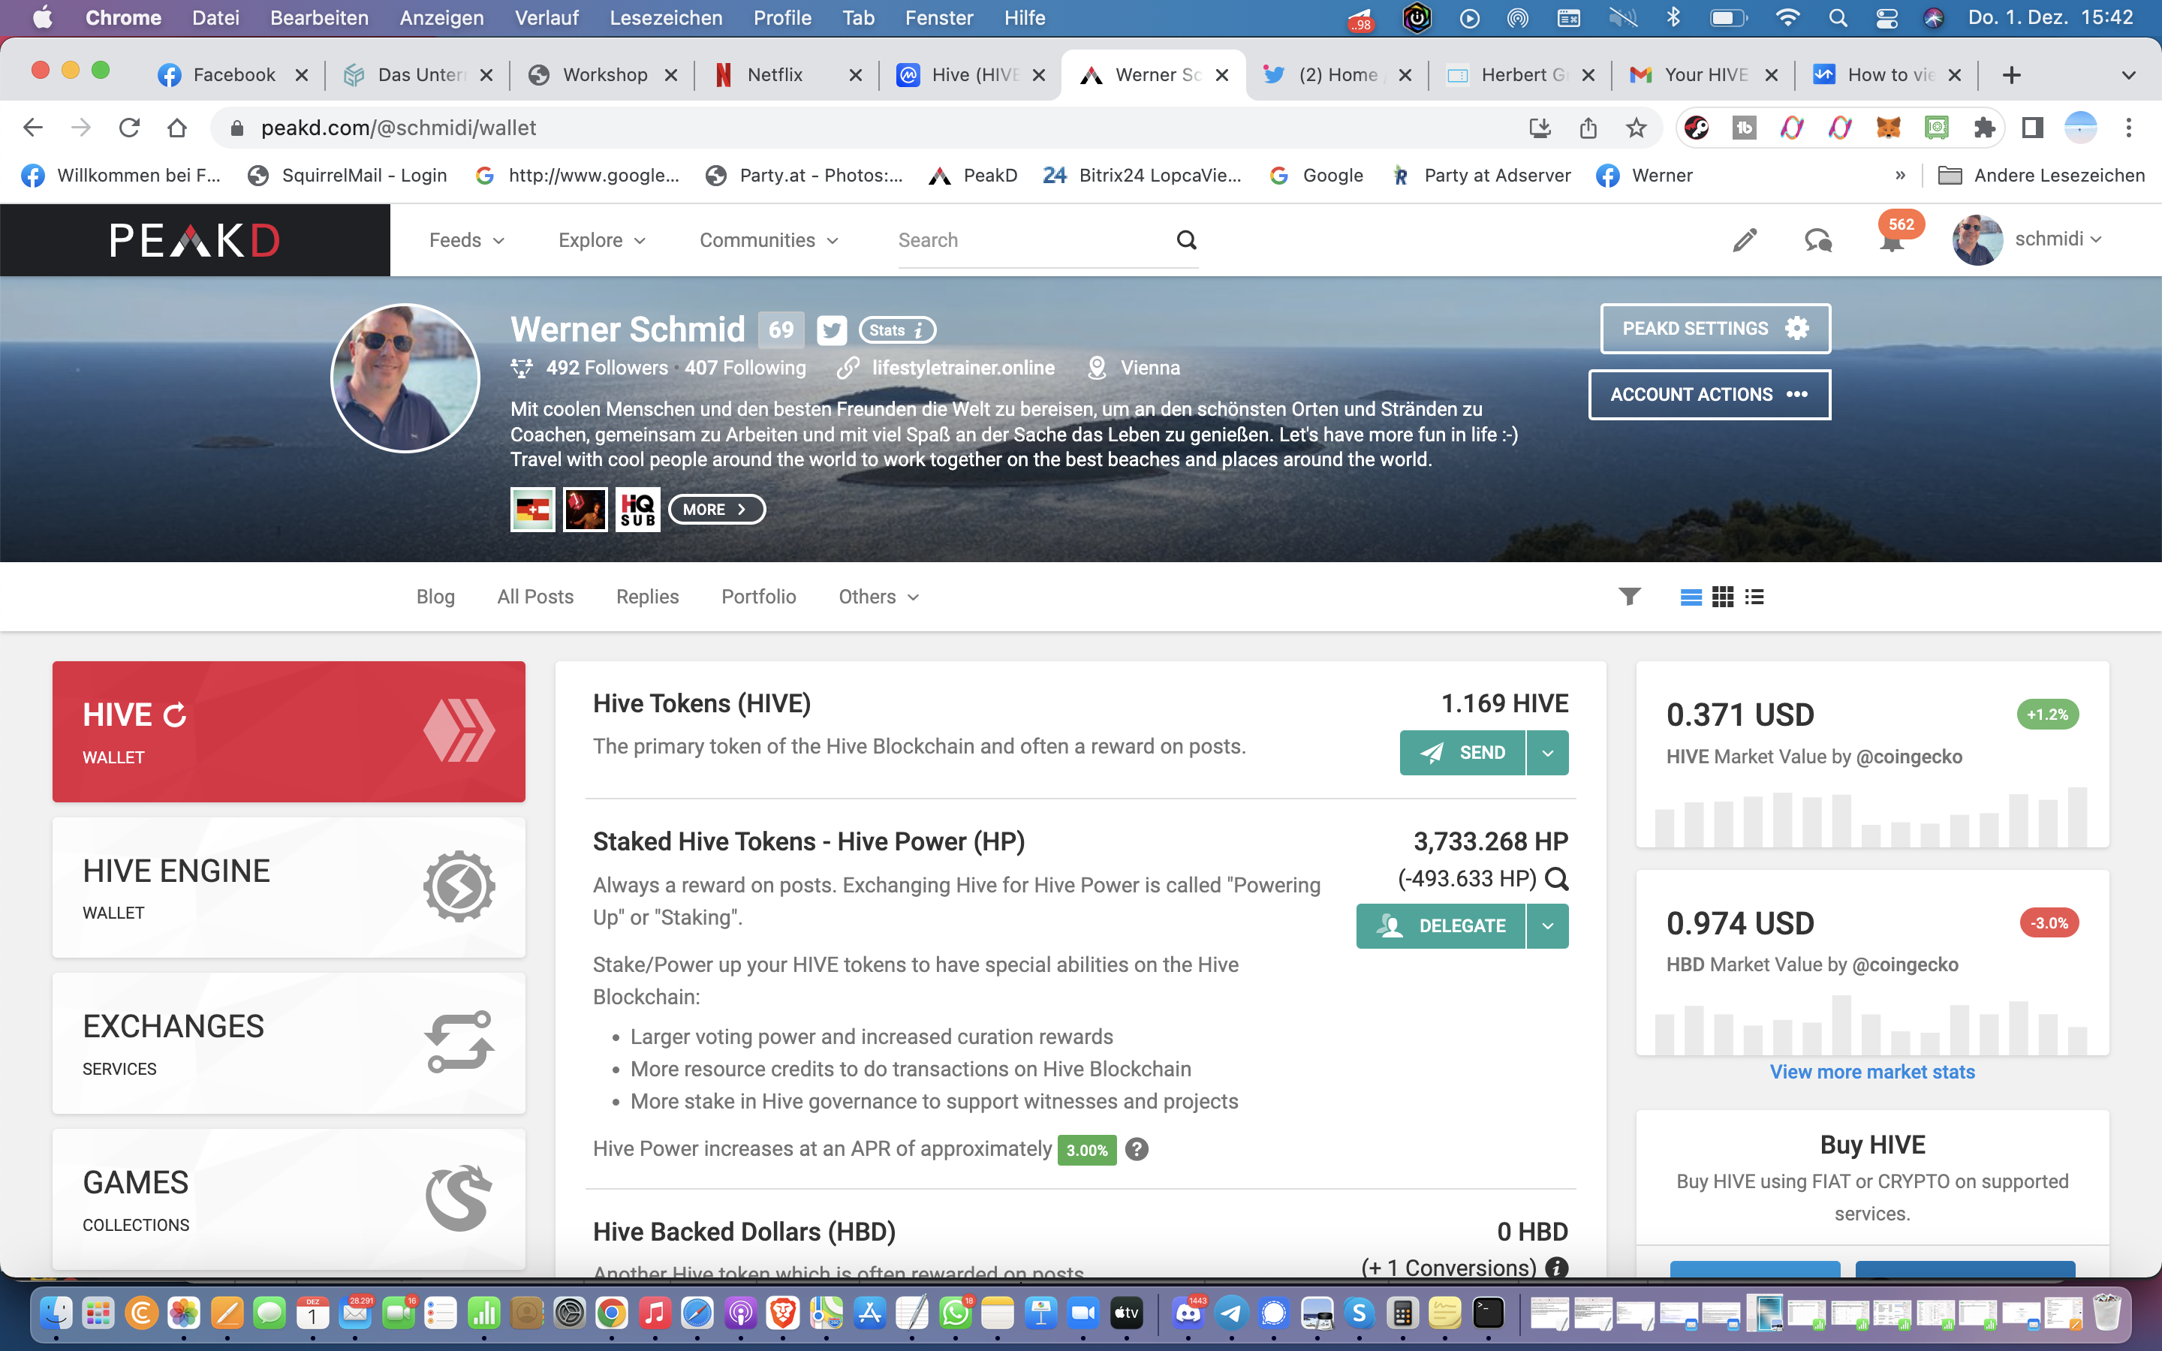Image resolution: width=2162 pixels, height=1351 pixels.
Task: Click the DELEGATE button
Action: tap(1441, 925)
